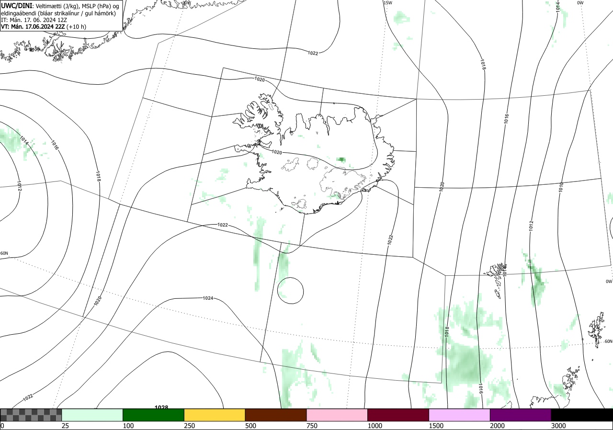Click the 15W longitude label
Image resolution: width=613 pixels, height=430 pixels.
pyautogui.click(x=387, y=3)
